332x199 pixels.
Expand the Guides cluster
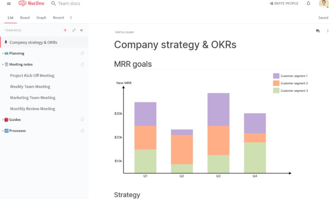click(x=2, y=120)
